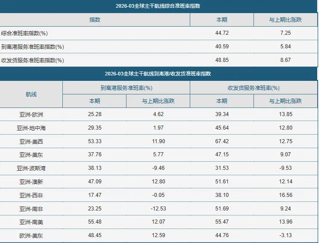This screenshot has width=319, height=243.
Task: Click the 到离港服务准班率指数(%) row label
Action: pyautogui.click(x=33, y=47)
